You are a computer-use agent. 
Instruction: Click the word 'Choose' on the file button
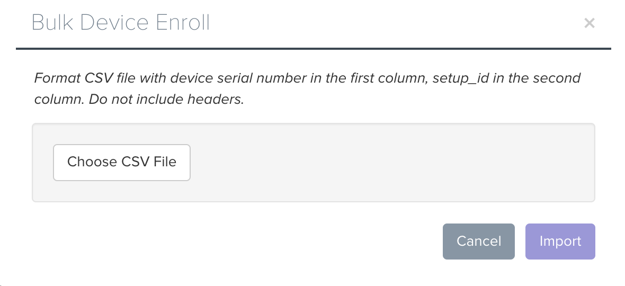[x=93, y=162]
